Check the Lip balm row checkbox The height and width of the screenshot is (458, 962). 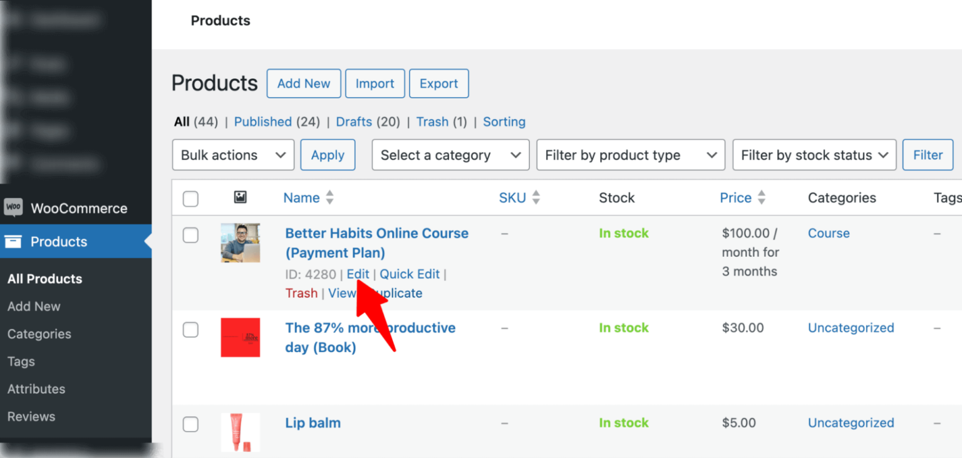click(x=190, y=424)
